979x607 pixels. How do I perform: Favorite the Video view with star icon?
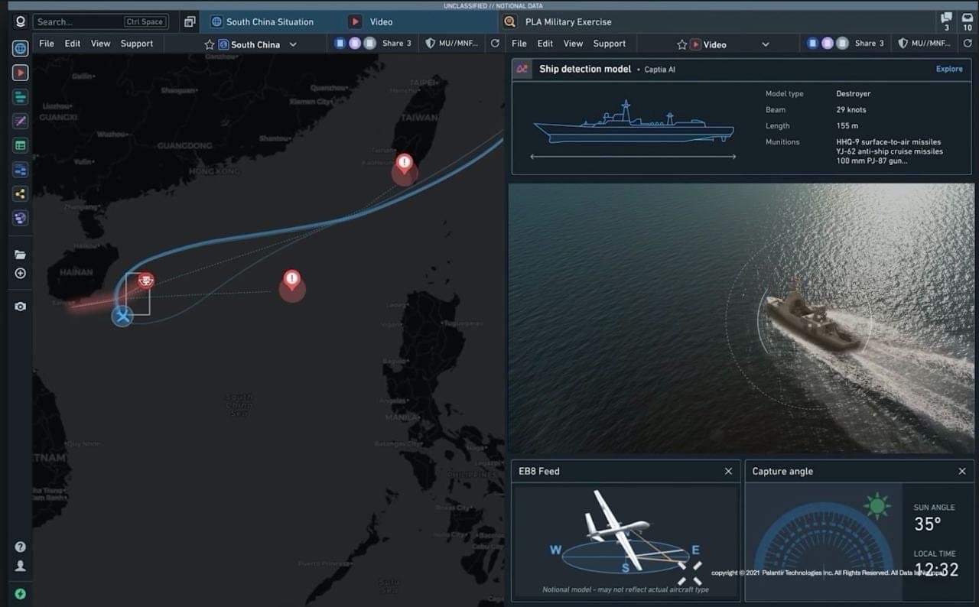681,44
